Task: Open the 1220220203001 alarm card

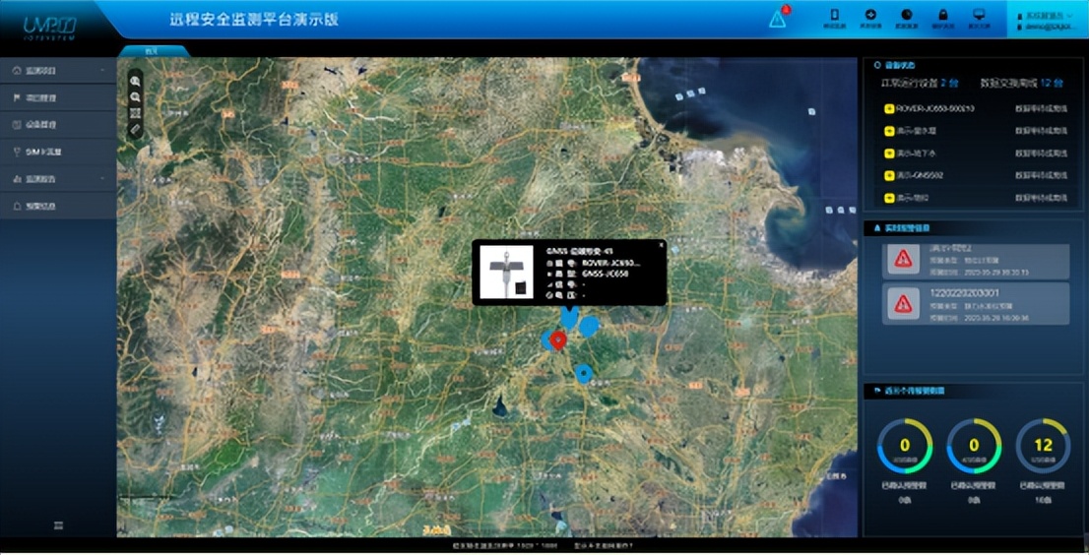Action: click(x=975, y=303)
